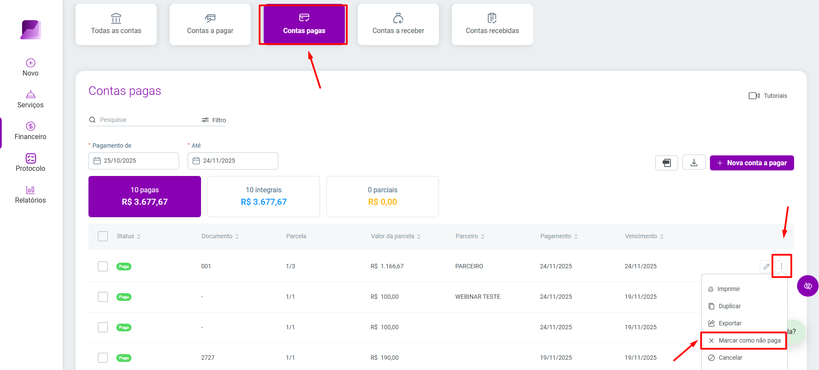Toggle the select-all header checkbox

[103, 236]
